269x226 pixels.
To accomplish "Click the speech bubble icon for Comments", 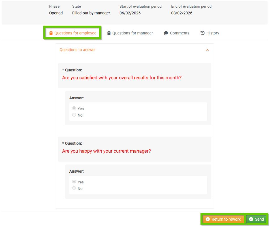I will (166, 33).
